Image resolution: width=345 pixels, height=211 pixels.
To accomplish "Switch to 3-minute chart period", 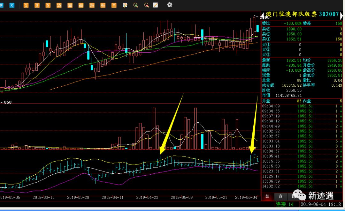I will [37, 5].
